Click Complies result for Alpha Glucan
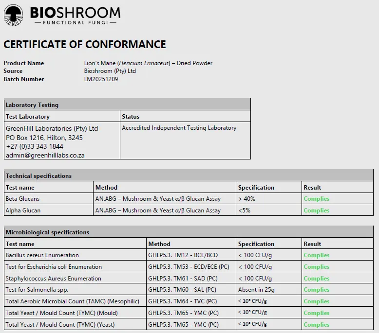379x333 pixels. [317, 210]
